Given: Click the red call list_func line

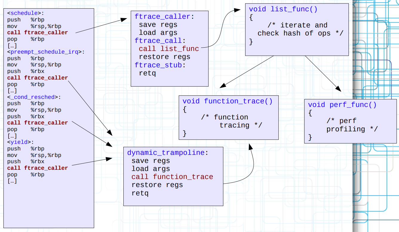Looking at the screenshot, I should (169, 49).
